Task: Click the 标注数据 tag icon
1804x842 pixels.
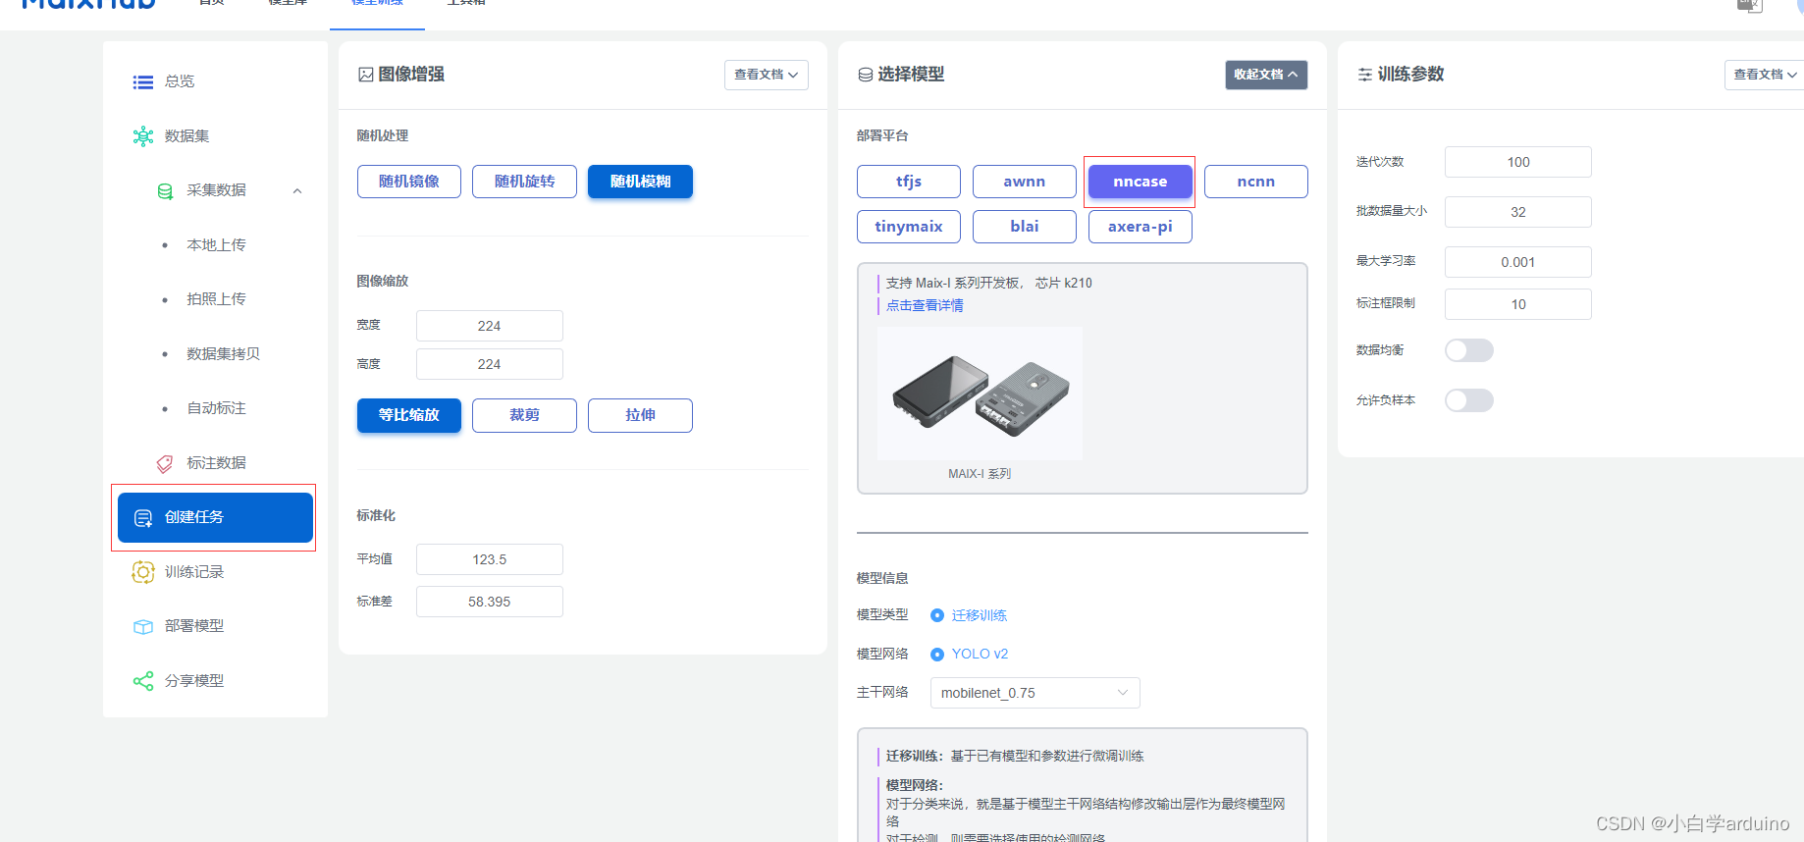Action: (165, 463)
